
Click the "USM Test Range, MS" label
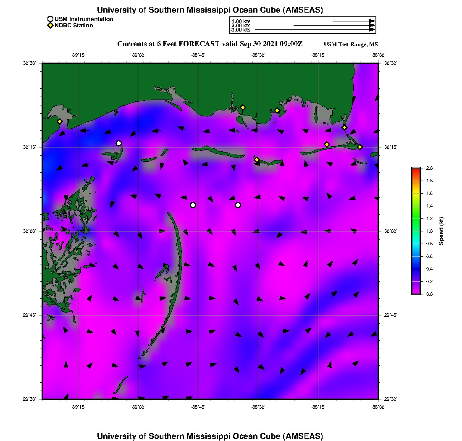pyautogui.click(x=351, y=45)
